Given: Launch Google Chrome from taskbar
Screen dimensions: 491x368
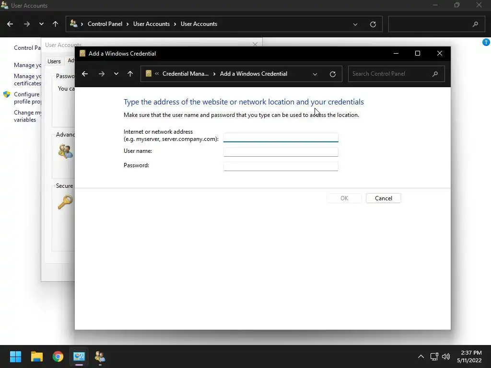Looking at the screenshot, I should [x=58, y=356].
